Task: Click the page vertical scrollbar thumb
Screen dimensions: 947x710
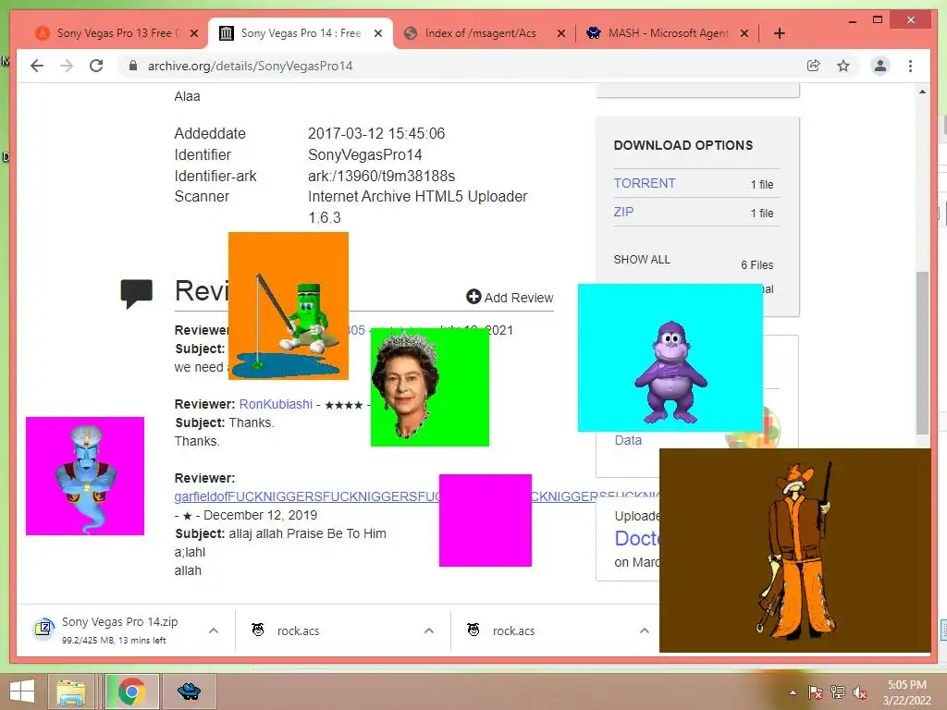Action: tap(922, 353)
